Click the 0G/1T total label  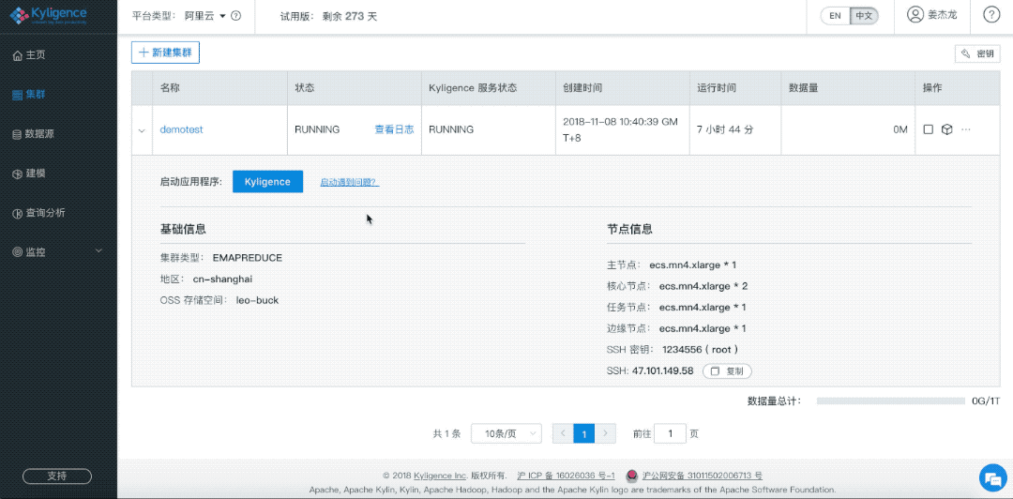986,401
